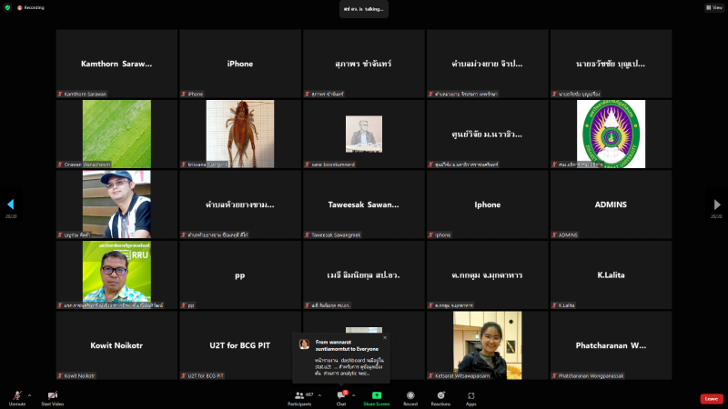The image size is (728, 409).
Task: Unmute the microphone
Action: (16, 395)
